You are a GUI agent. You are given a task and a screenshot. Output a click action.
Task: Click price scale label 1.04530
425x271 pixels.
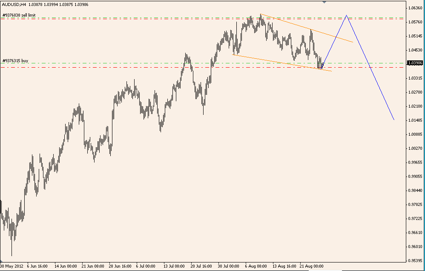point(415,50)
